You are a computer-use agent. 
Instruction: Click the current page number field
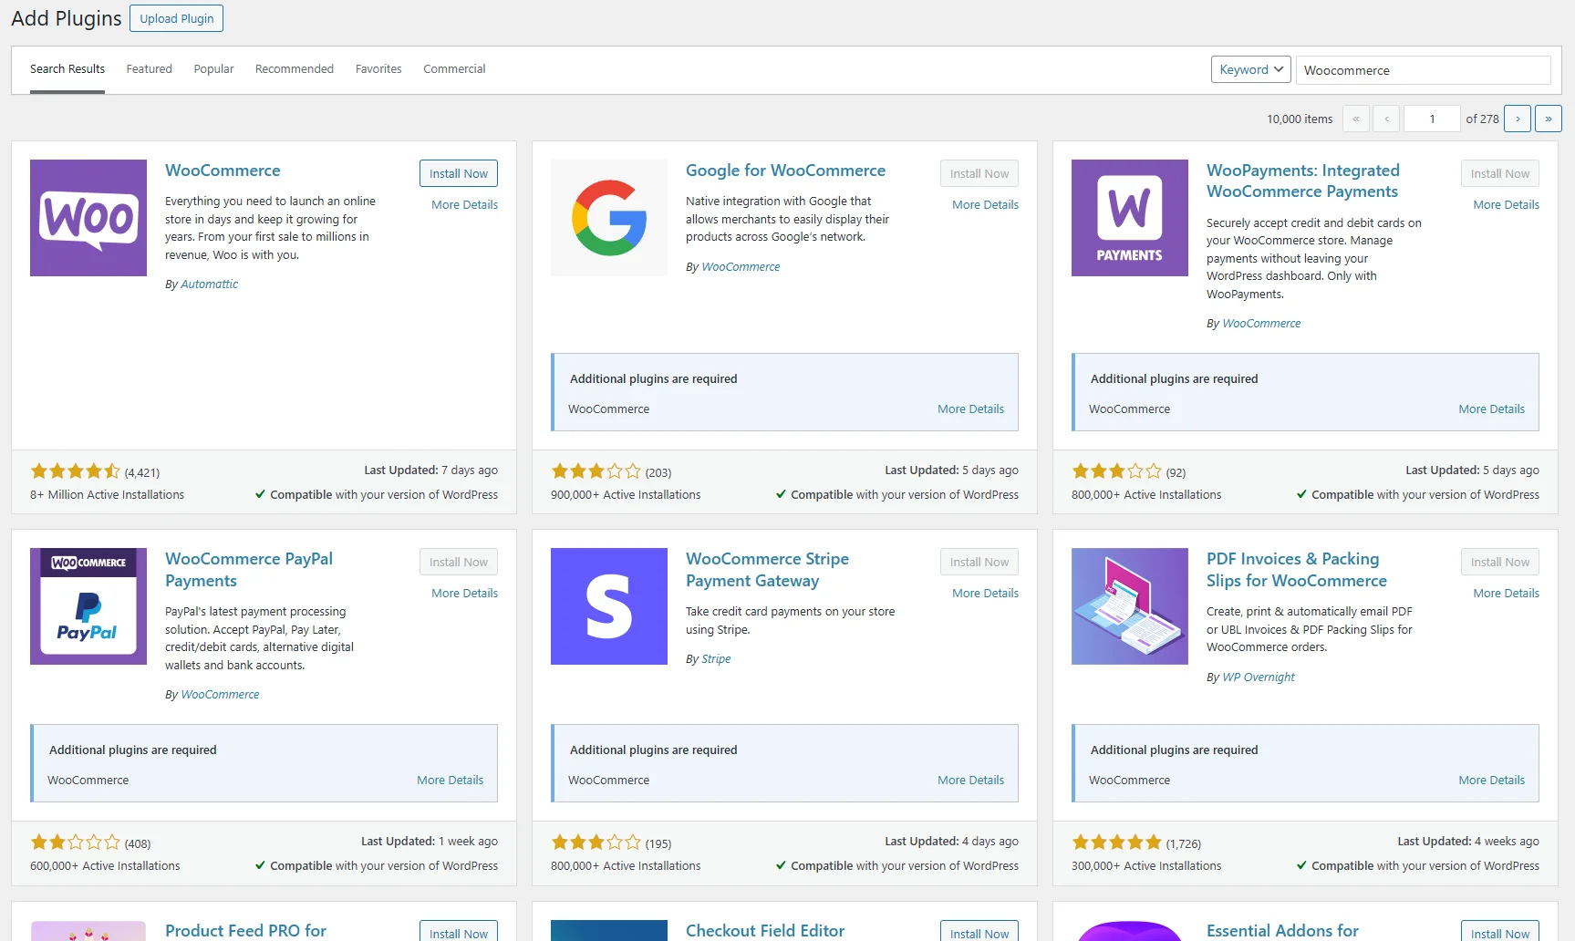click(1432, 119)
